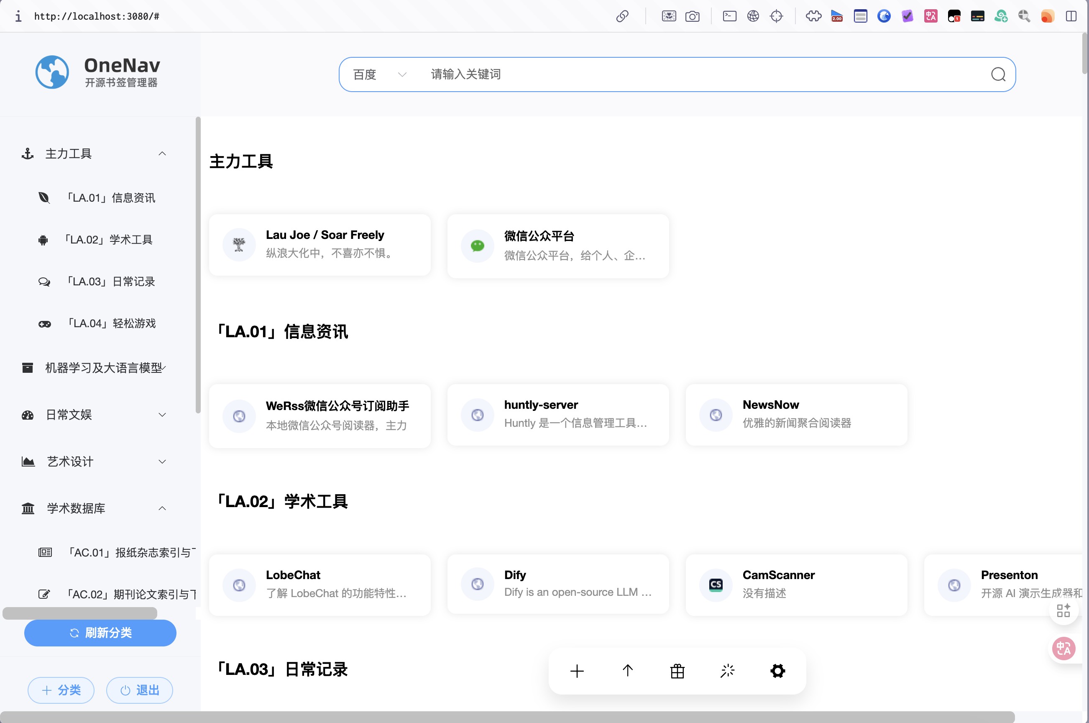This screenshot has width=1089, height=723.
Task: Open the pink translate floating button
Action: pos(1063,649)
